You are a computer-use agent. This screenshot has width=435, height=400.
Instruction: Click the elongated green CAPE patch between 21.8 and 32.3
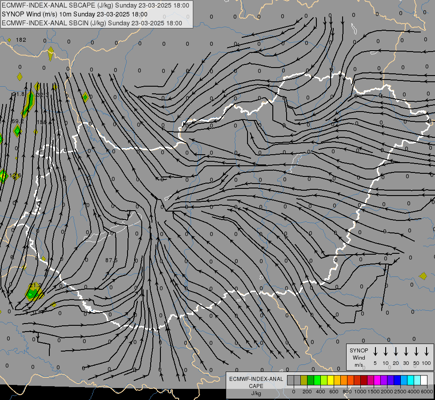[28, 104]
